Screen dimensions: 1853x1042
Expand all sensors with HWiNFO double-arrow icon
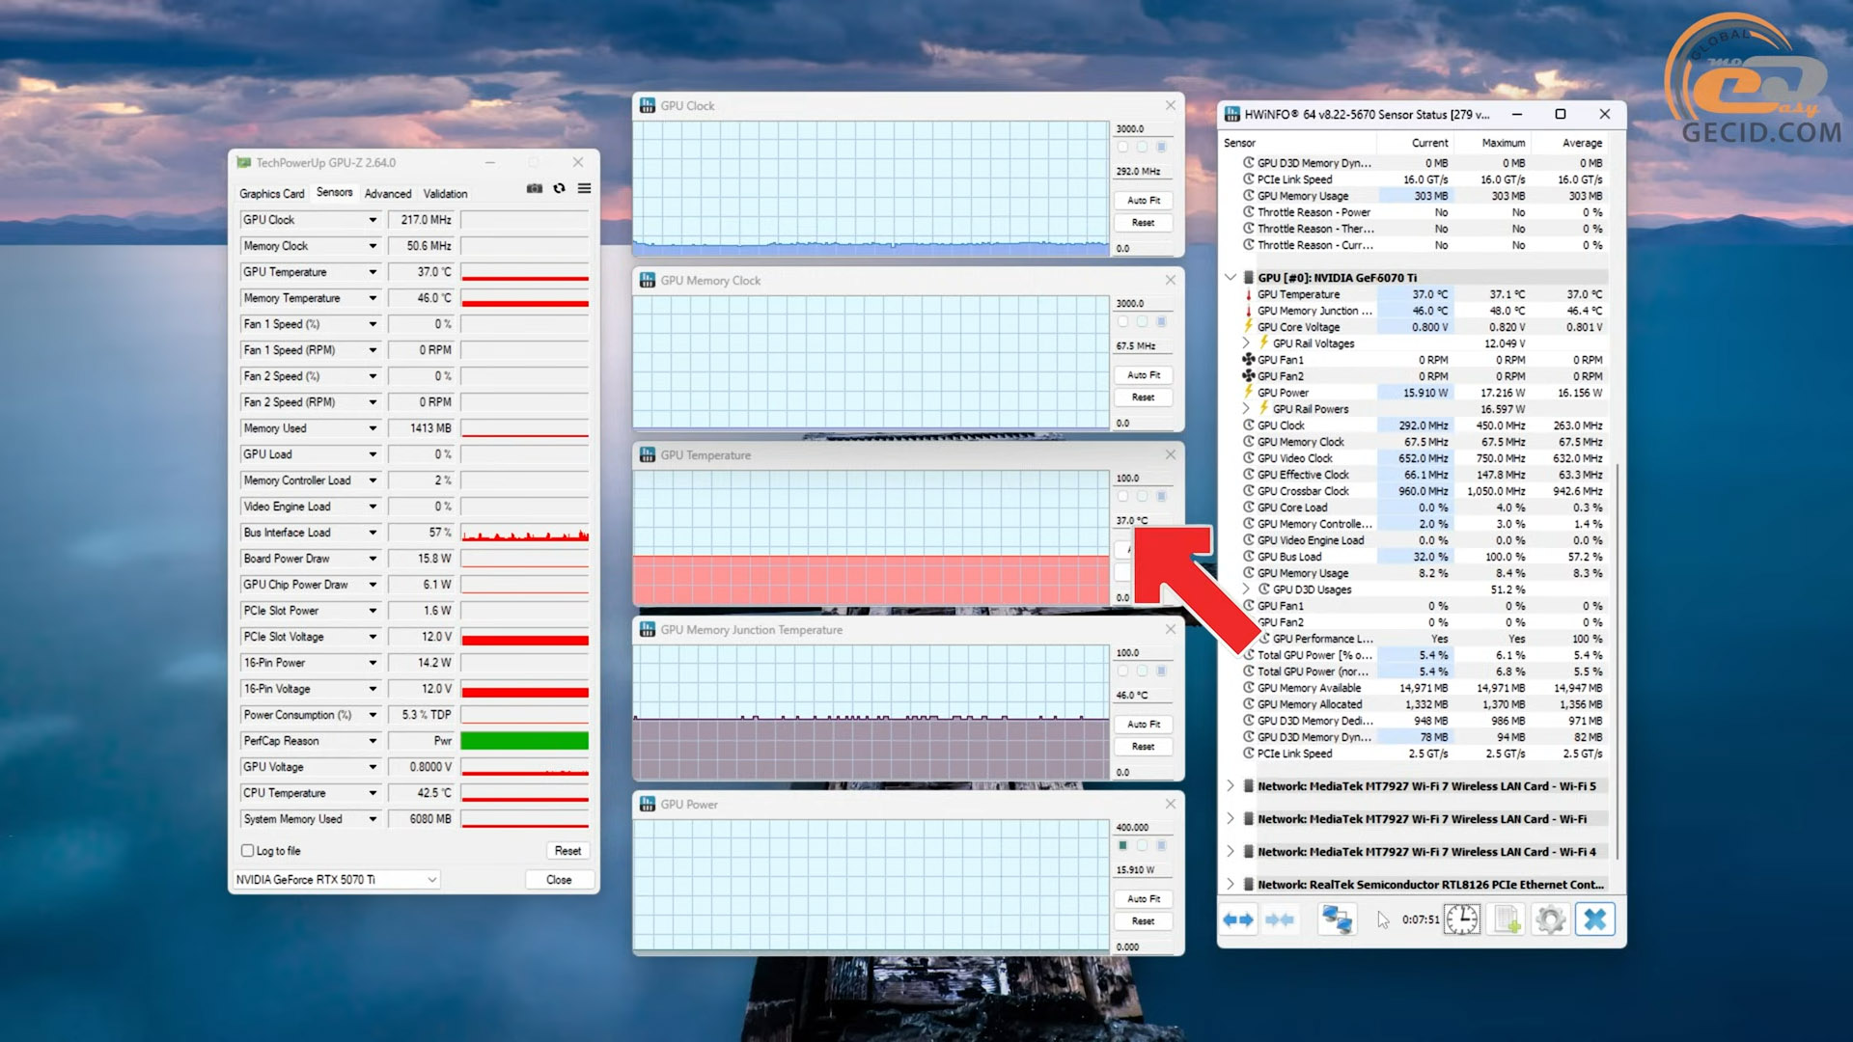[x=1238, y=919]
